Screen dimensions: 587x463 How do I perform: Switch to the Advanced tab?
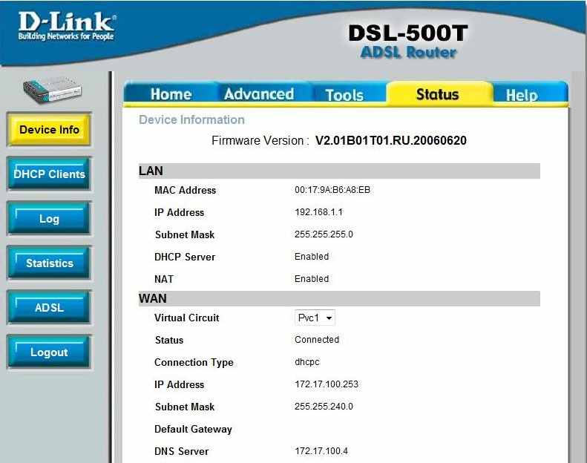pyautogui.click(x=259, y=94)
